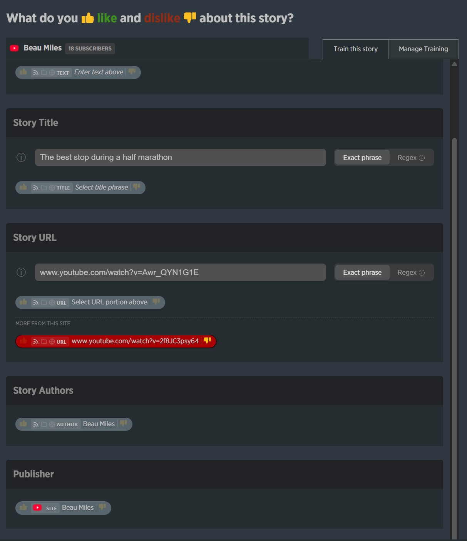The image size is (467, 541).
Task: Click into the Story URL text field
Action: 180,272
